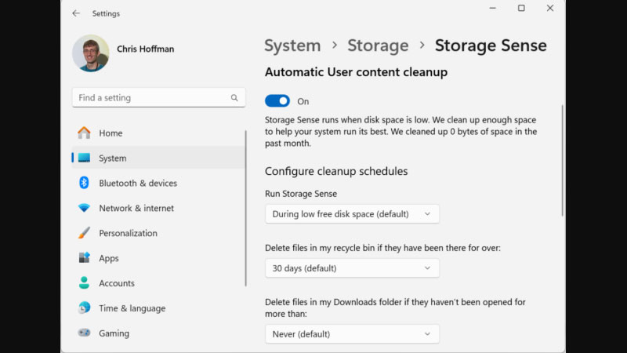Expand the recycle bin 30 days dropdown
This screenshot has height=353, width=627.
pos(352,268)
